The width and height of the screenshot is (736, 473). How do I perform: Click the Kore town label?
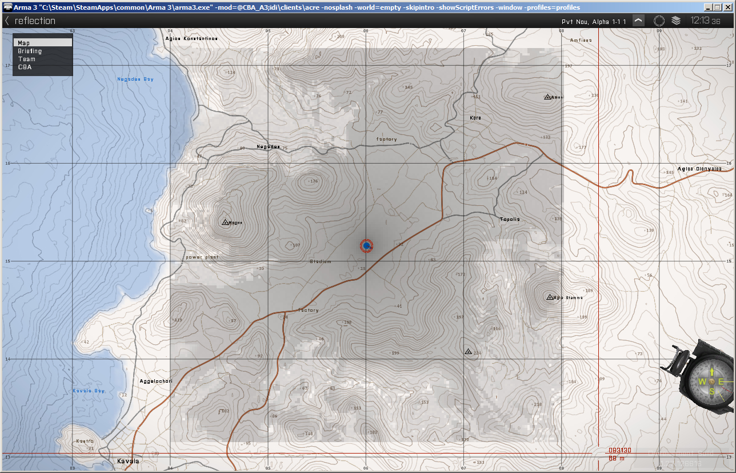pos(475,118)
